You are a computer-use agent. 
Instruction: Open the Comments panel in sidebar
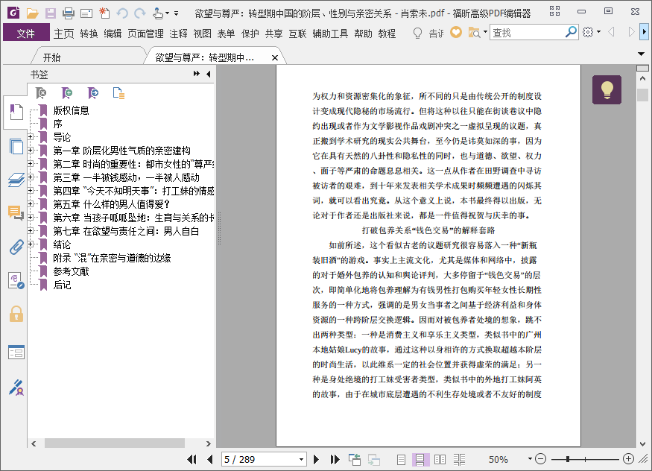pos(16,213)
